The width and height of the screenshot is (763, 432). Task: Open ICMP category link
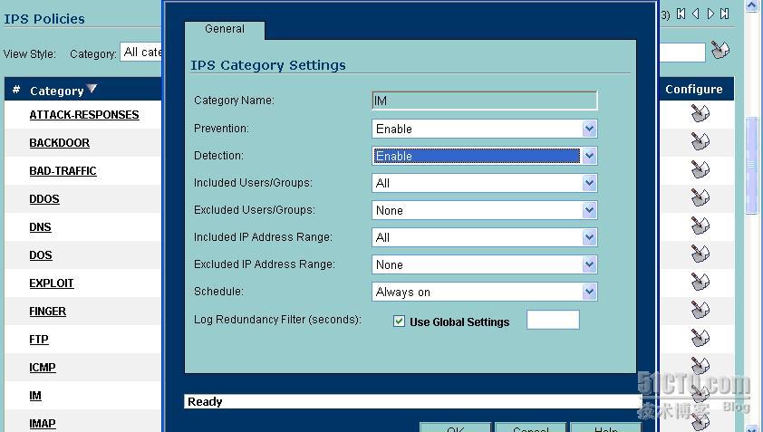pyautogui.click(x=43, y=368)
